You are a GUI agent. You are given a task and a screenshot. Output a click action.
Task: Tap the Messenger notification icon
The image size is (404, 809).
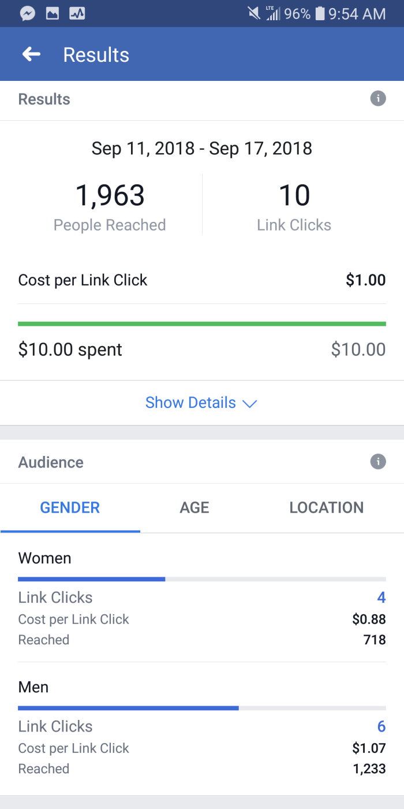coord(27,13)
